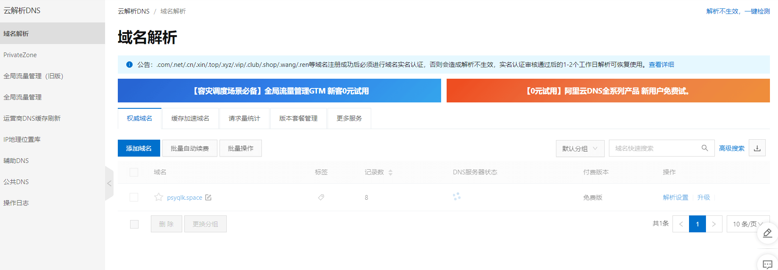This screenshot has width=778, height=270.
Task: Click the edit icon beside psyqlk.space
Action: 208,197
